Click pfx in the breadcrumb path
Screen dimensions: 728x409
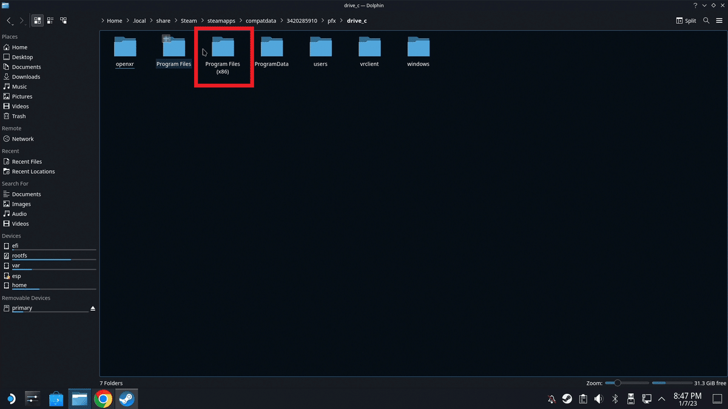(x=331, y=21)
